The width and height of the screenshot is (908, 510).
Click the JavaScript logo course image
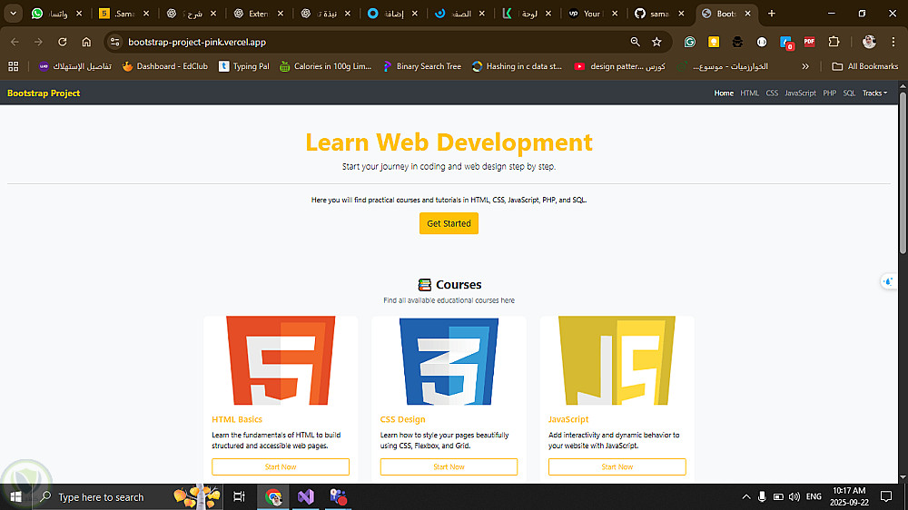coord(617,360)
